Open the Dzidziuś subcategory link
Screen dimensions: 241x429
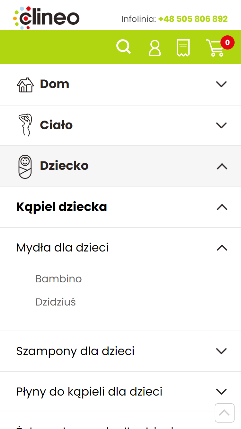coord(56,302)
